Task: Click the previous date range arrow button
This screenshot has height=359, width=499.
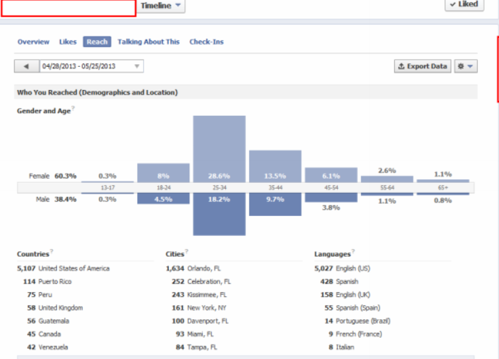Action: [27, 66]
